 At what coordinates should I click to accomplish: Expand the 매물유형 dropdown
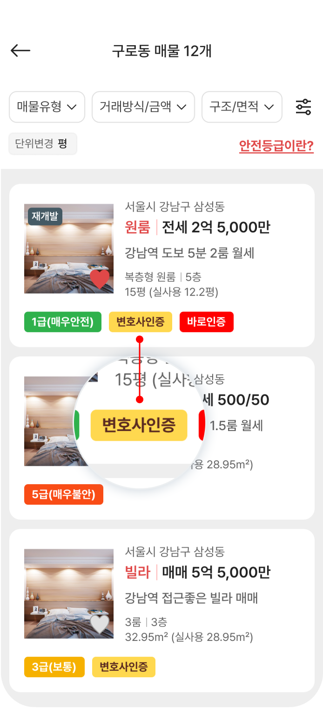pos(47,107)
